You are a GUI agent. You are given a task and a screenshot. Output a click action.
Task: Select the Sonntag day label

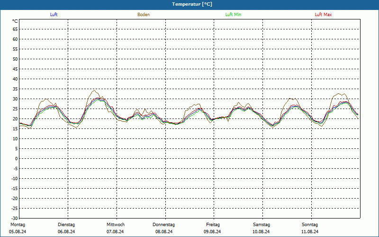[310, 225]
